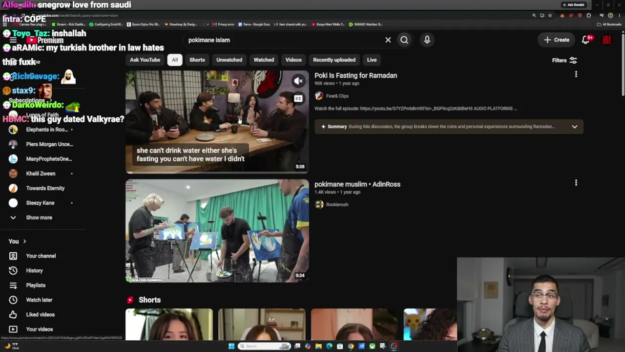The width and height of the screenshot is (625, 352).
Task: Open the Fear& Clips channel avatar
Action: click(319, 96)
